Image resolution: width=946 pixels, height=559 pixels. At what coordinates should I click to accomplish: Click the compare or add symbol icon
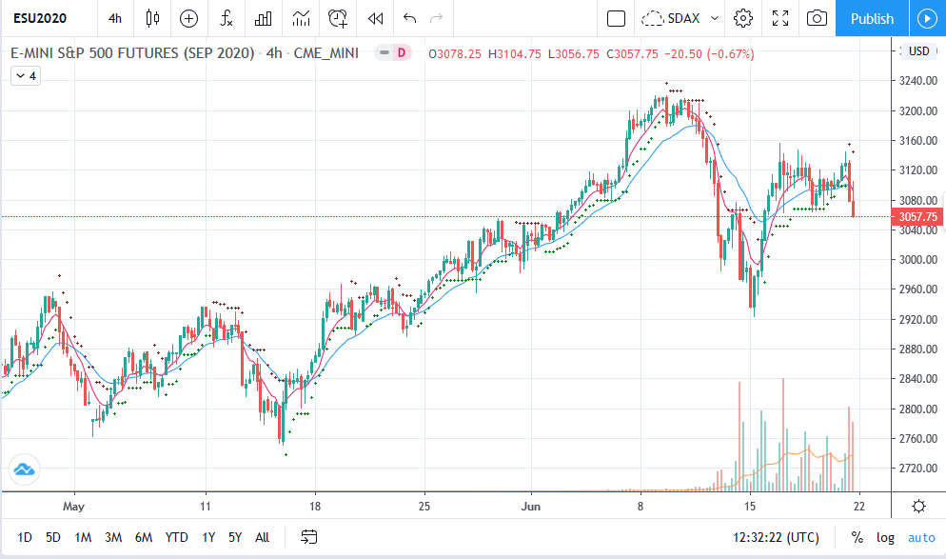188,18
